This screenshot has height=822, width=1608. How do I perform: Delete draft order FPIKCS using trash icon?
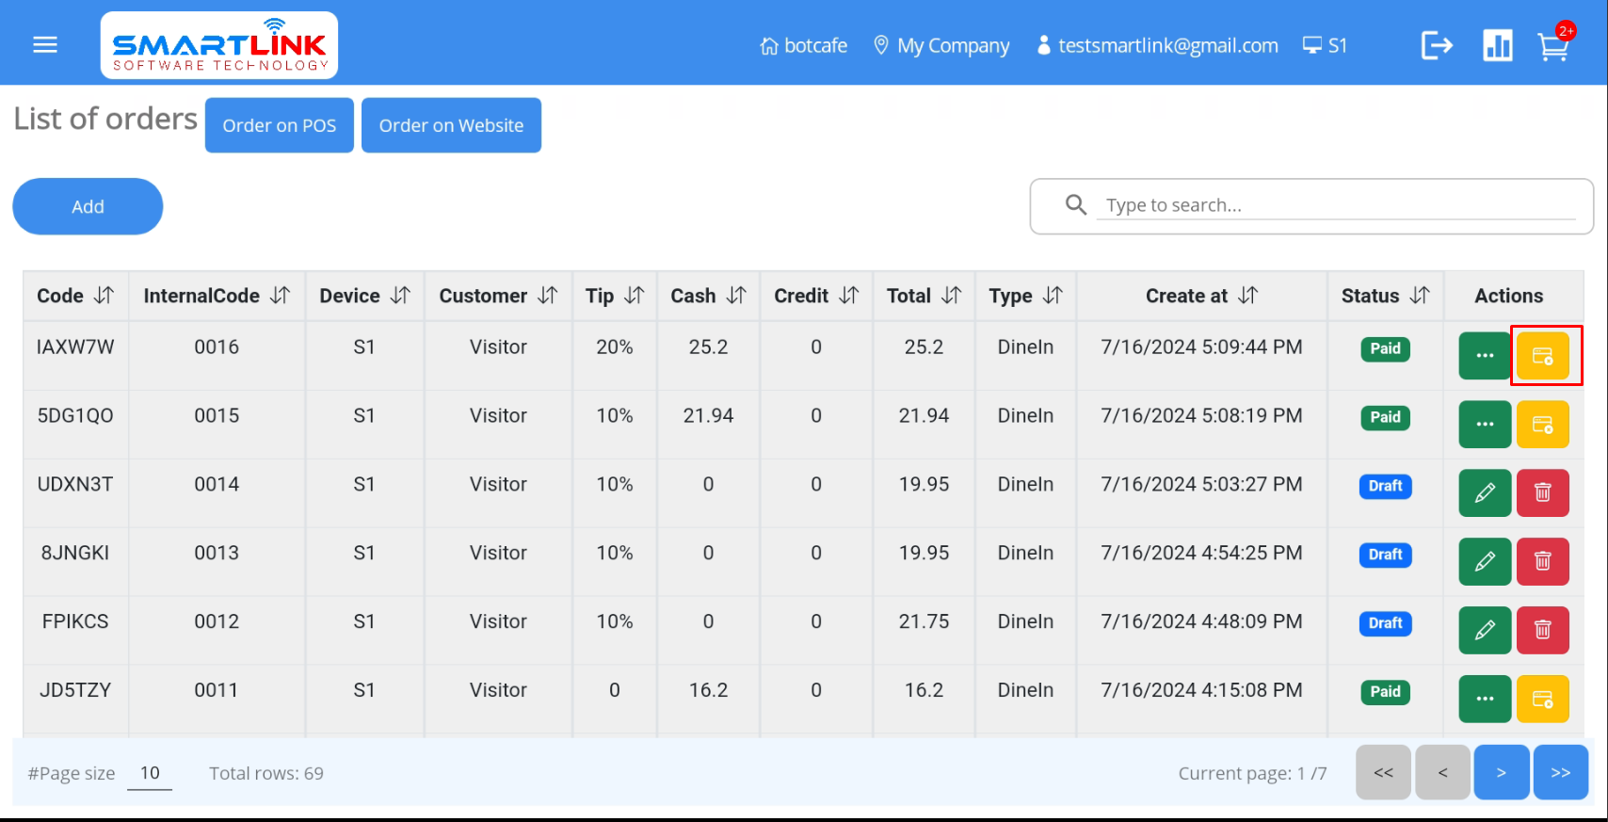[1542, 631]
